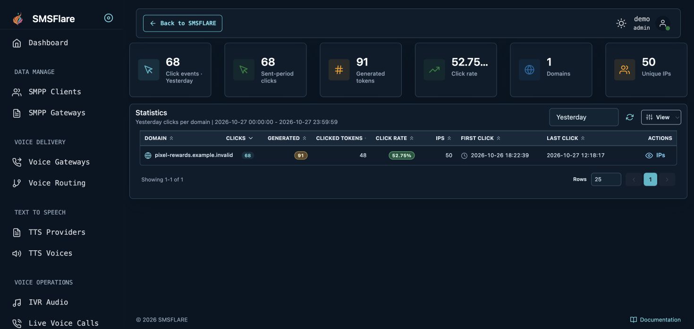Go to the next results page
Viewport: 694px width, 329px height.
point(667,180)
